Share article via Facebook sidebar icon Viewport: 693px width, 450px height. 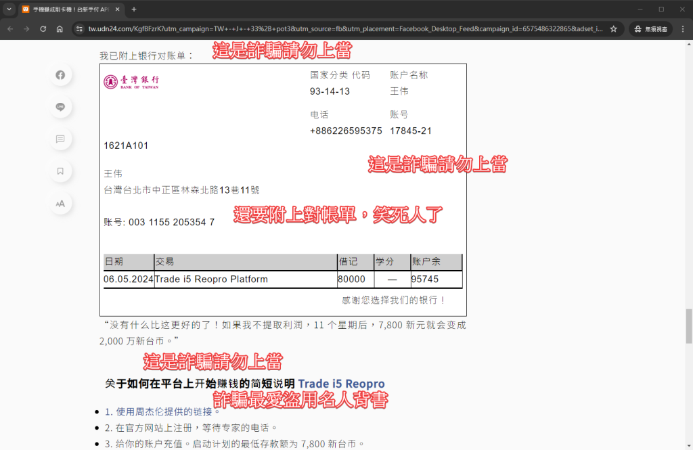click(60, 75)
